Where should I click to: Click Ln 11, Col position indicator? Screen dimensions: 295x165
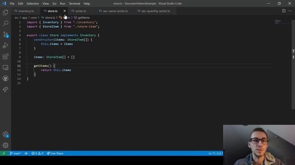(215, 153)
